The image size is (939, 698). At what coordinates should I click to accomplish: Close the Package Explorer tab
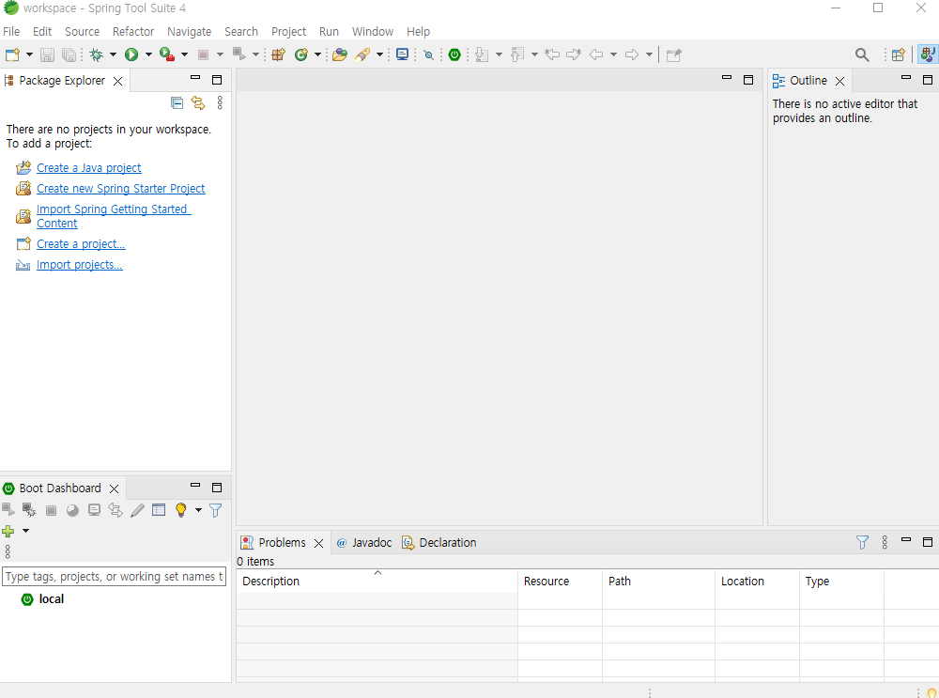click(118, 81)
